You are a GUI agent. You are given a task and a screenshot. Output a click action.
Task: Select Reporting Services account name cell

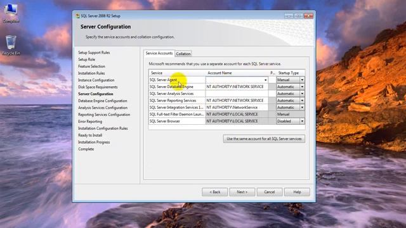click(237, 101)
